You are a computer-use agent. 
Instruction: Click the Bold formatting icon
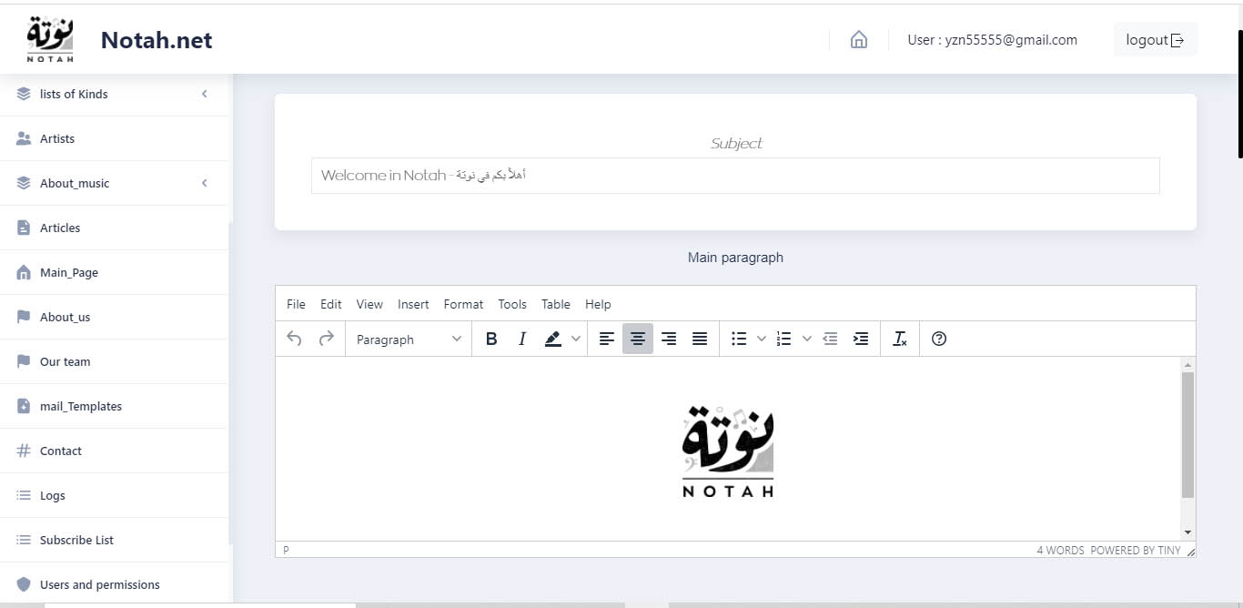point(491,339)
